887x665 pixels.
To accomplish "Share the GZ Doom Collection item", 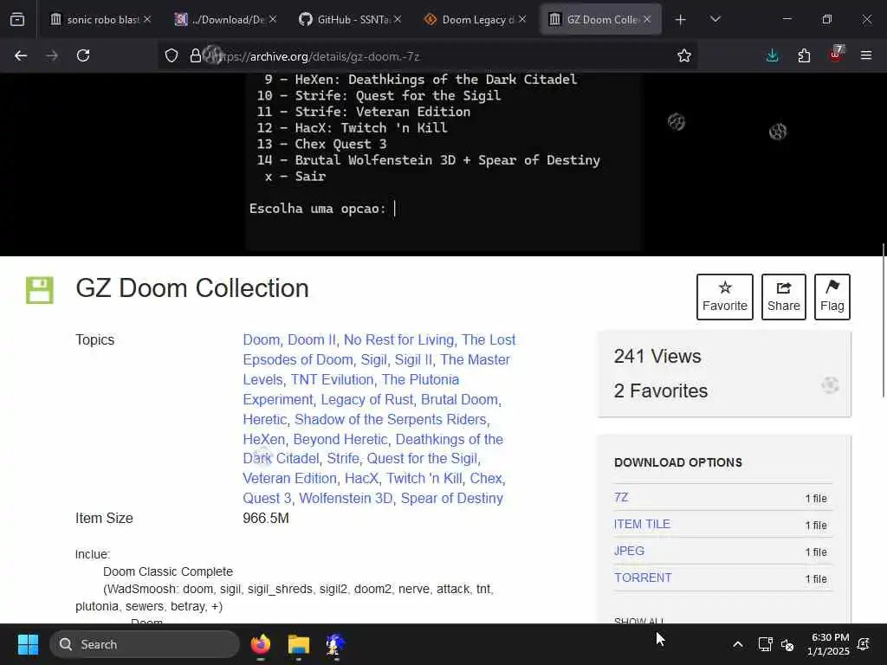I will pyautogui.click(x=783, y=297).
